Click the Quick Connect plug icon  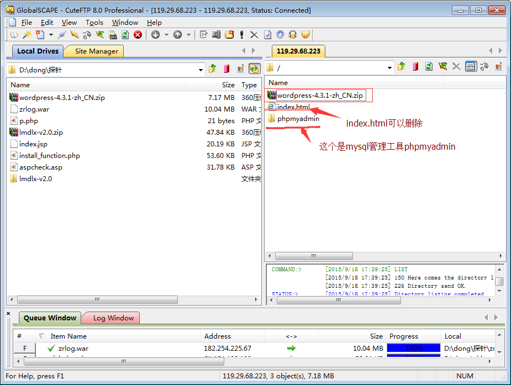click(61, 35)
